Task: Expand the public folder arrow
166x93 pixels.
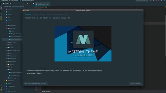Action: pyautogui.click(x=5, y=20)
